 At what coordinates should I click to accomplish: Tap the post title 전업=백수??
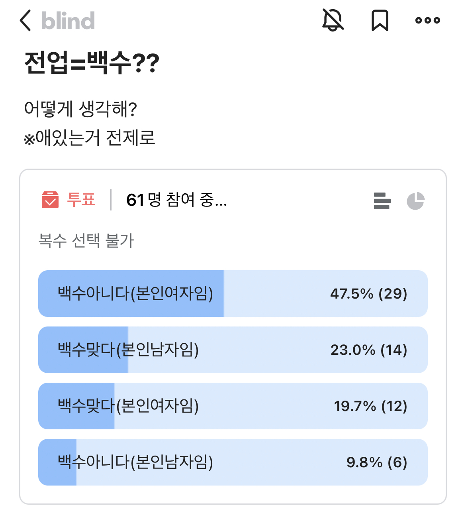(x=92, y=63)
